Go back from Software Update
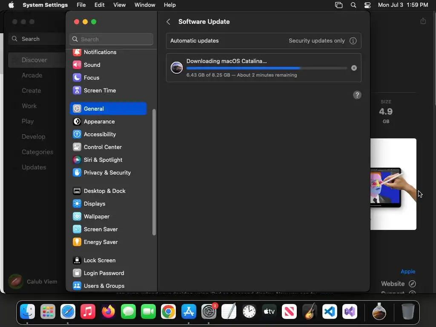 pyautogui.click(x=168, y=22)
